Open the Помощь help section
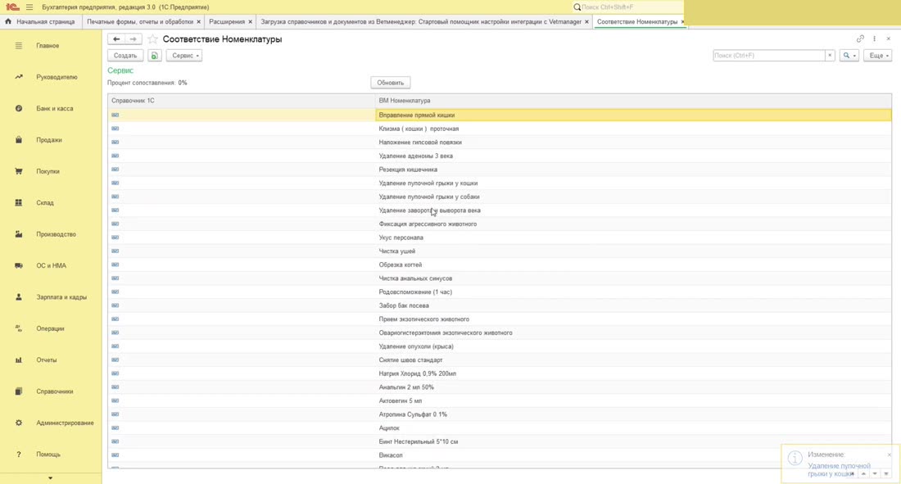The height and width of the screenshot is (484, 901). point(48,455)
